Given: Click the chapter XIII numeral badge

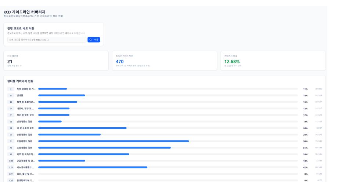Looking at the screenshot, I should point(11,161).
